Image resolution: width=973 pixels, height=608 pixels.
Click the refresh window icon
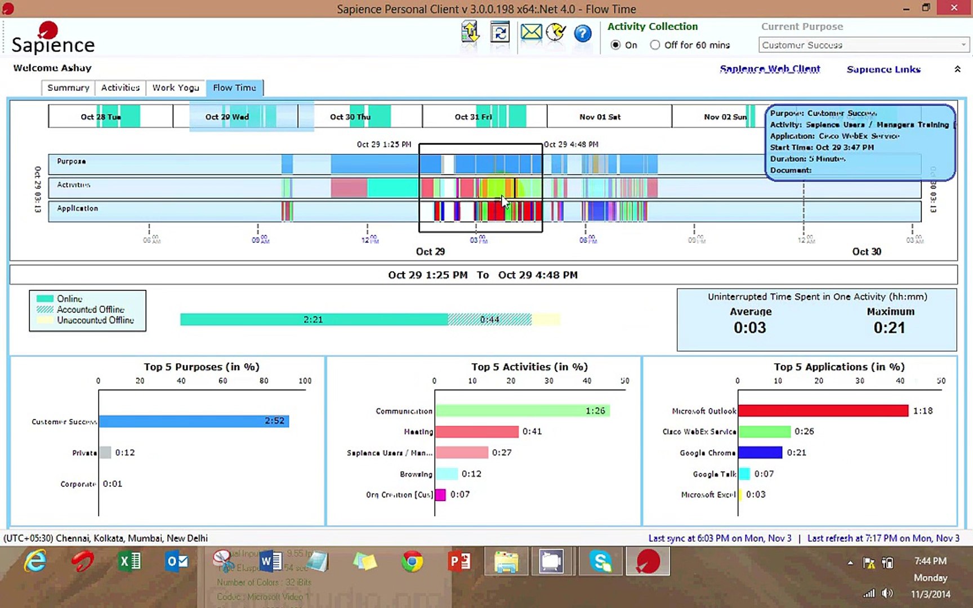click(499, 33)
